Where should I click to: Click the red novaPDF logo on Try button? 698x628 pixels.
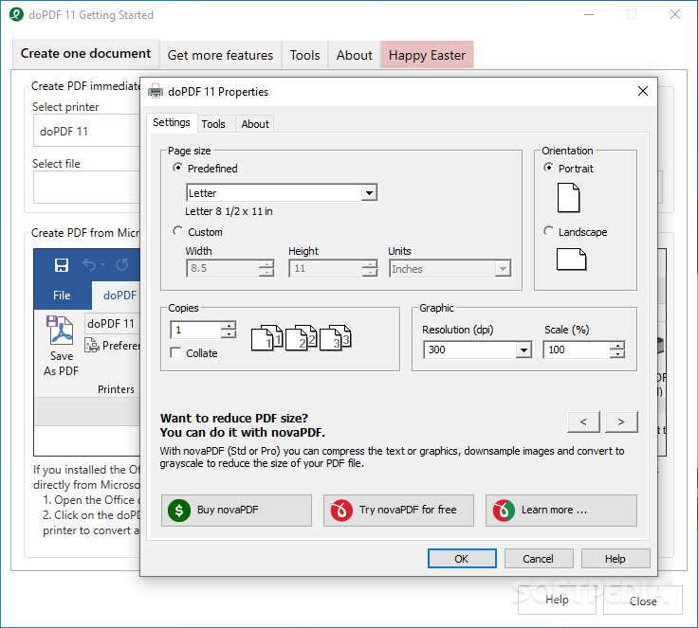pyautogui.click(x=341, y=511)
